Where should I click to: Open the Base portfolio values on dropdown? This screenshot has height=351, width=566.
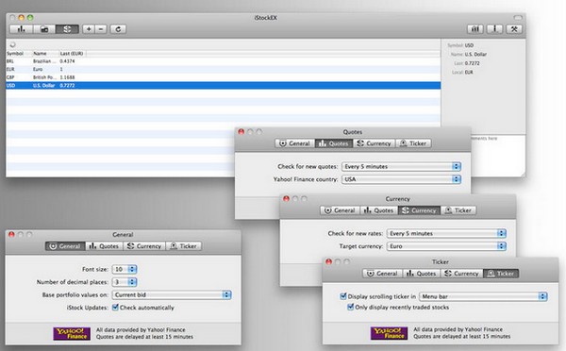(172, 294)
